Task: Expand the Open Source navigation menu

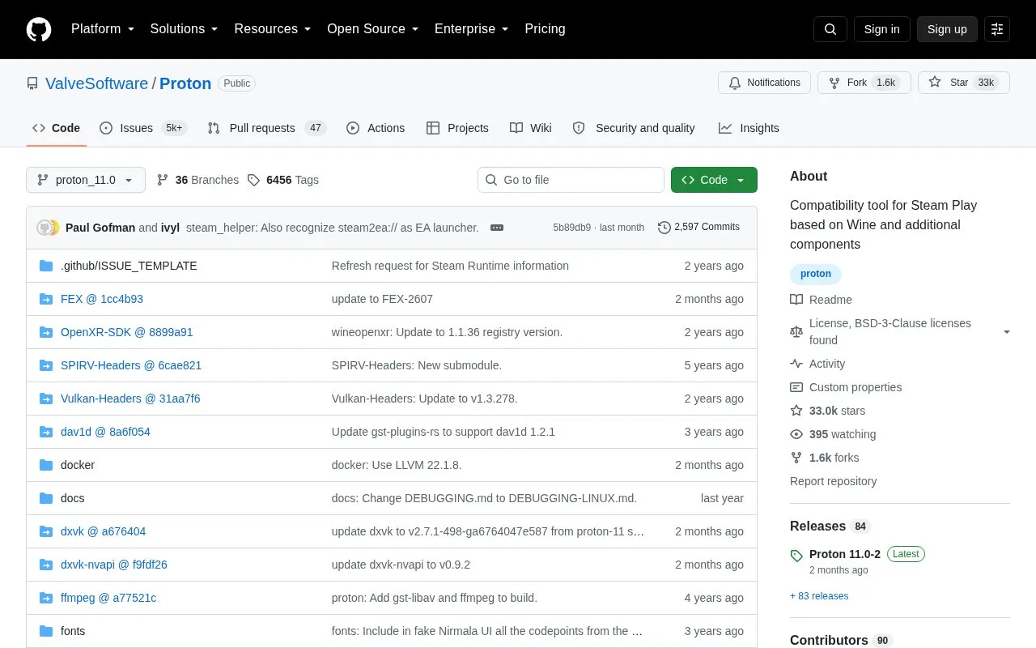Action: tap(372, 29)
